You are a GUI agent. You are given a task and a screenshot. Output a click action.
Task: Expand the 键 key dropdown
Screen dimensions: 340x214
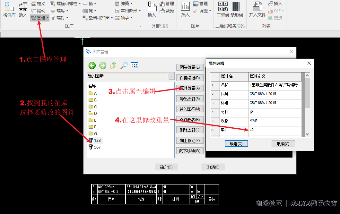(x=95, y=11)
